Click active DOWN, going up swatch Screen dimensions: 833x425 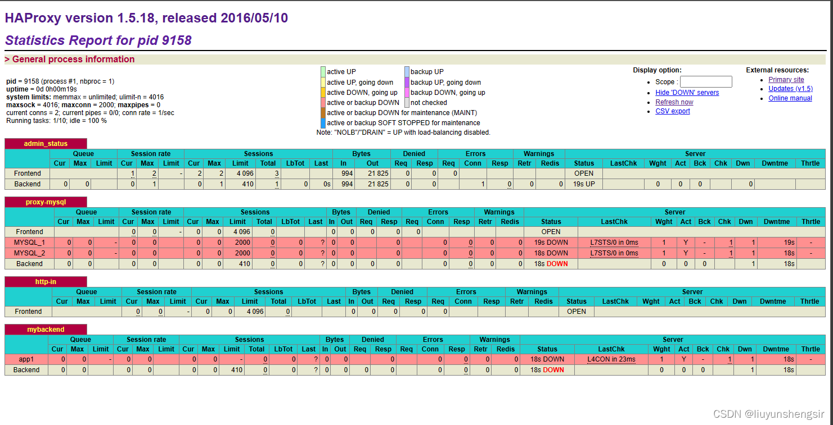(323, 92)
